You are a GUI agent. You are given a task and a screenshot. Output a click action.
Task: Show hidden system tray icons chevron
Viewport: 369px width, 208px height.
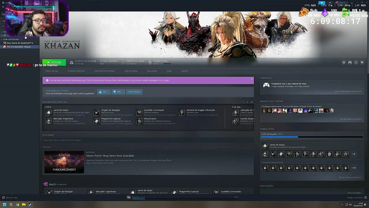point(342,205)
